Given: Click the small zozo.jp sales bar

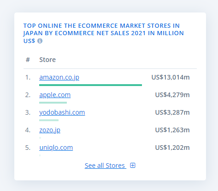Looking at the screenshot, I should tap(40, 138).
